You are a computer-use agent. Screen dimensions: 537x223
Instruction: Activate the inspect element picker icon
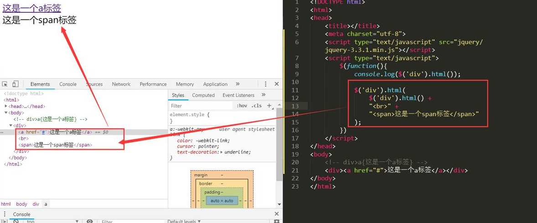[x=5, y=84]
